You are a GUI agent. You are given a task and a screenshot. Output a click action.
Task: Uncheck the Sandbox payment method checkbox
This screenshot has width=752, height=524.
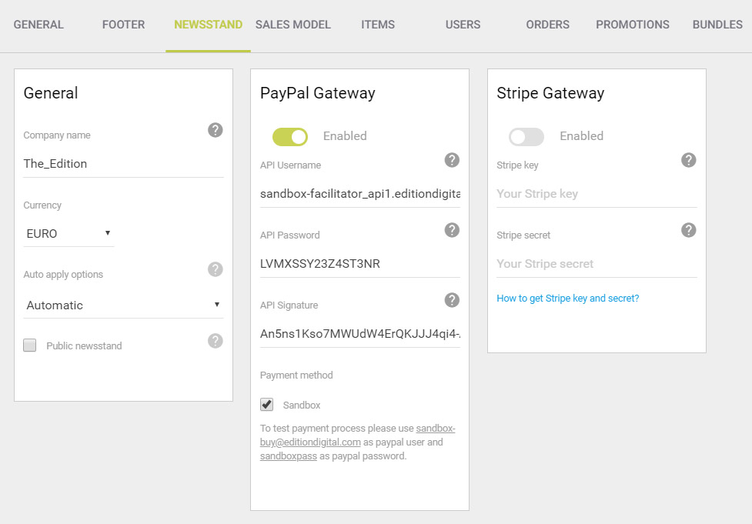pos(266,405)
